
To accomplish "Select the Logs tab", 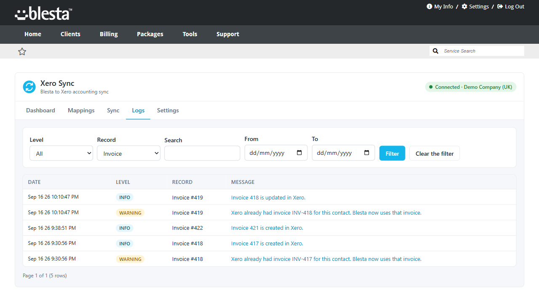I will coord(138,110).
